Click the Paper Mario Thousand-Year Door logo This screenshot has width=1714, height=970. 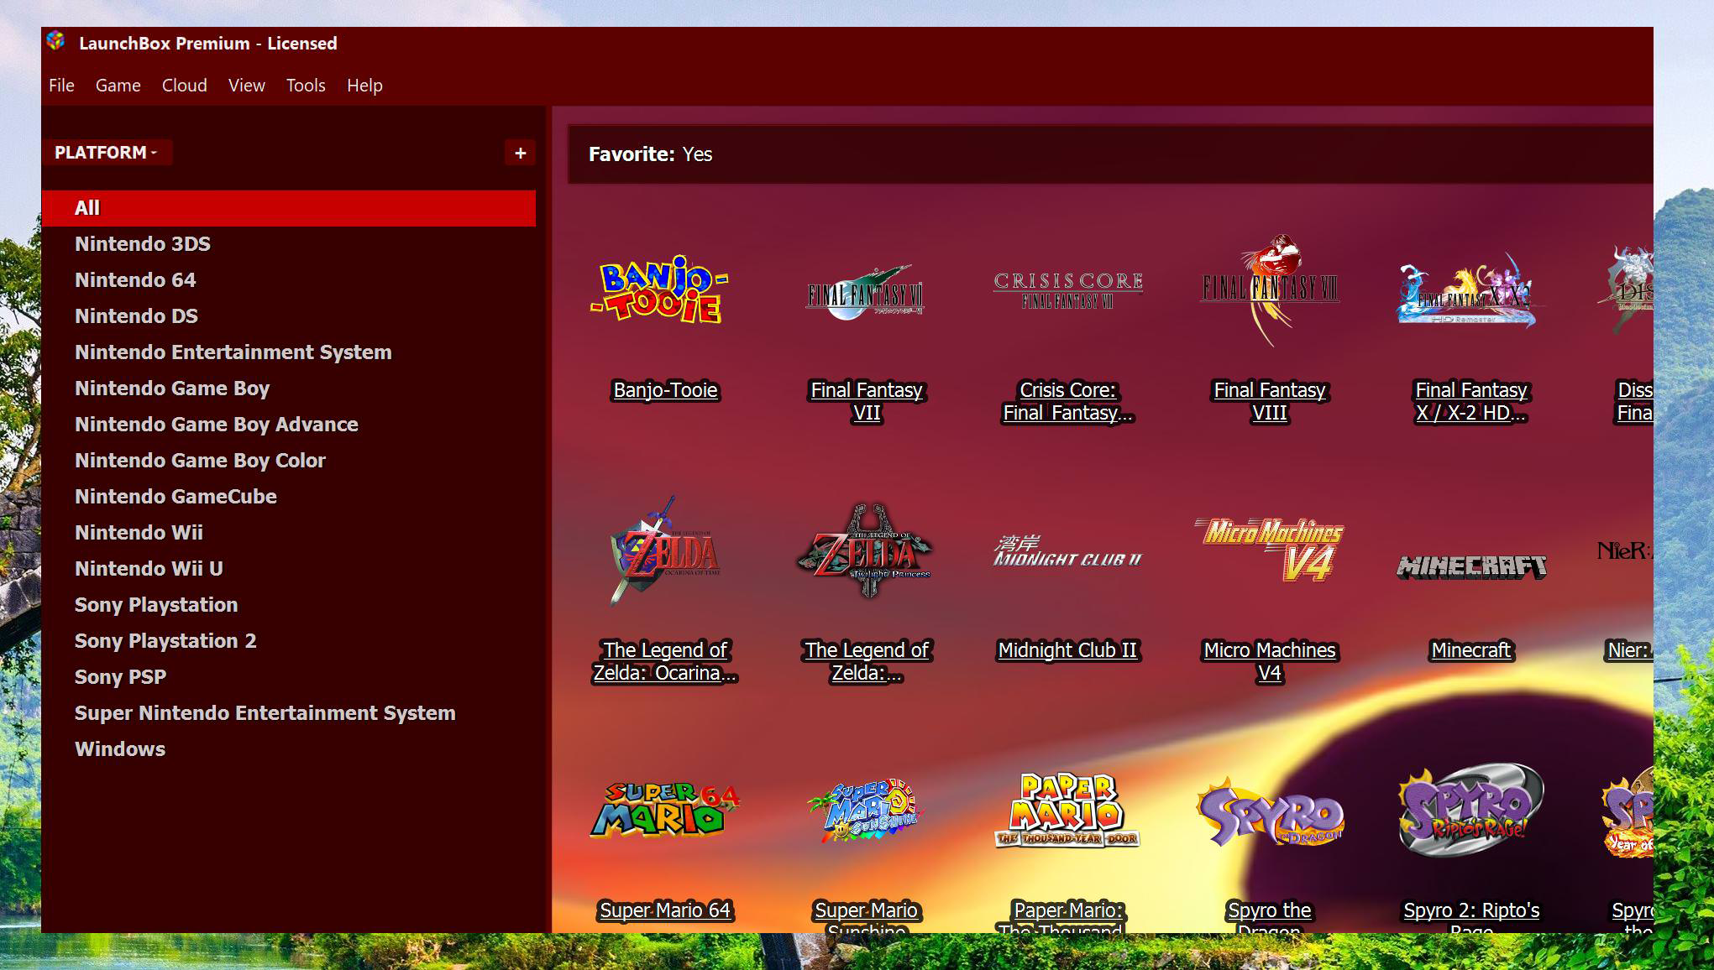[1067, 811]
